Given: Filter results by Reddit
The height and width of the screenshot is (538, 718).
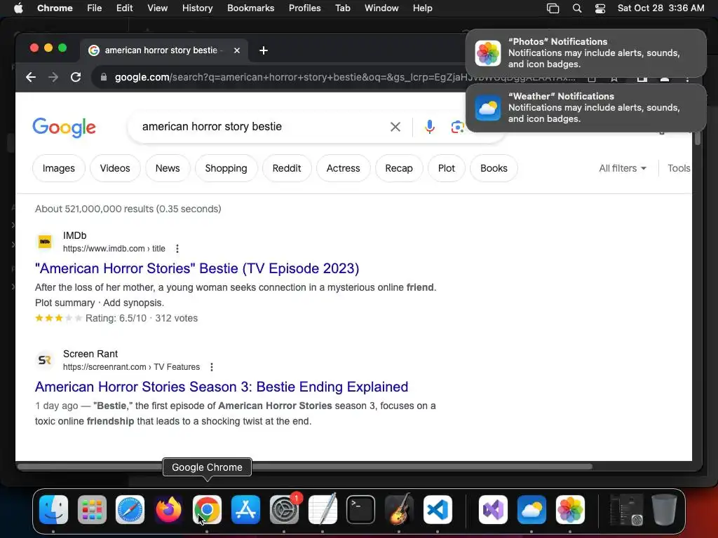Looking at the screenshot, I should pos(287,168).
